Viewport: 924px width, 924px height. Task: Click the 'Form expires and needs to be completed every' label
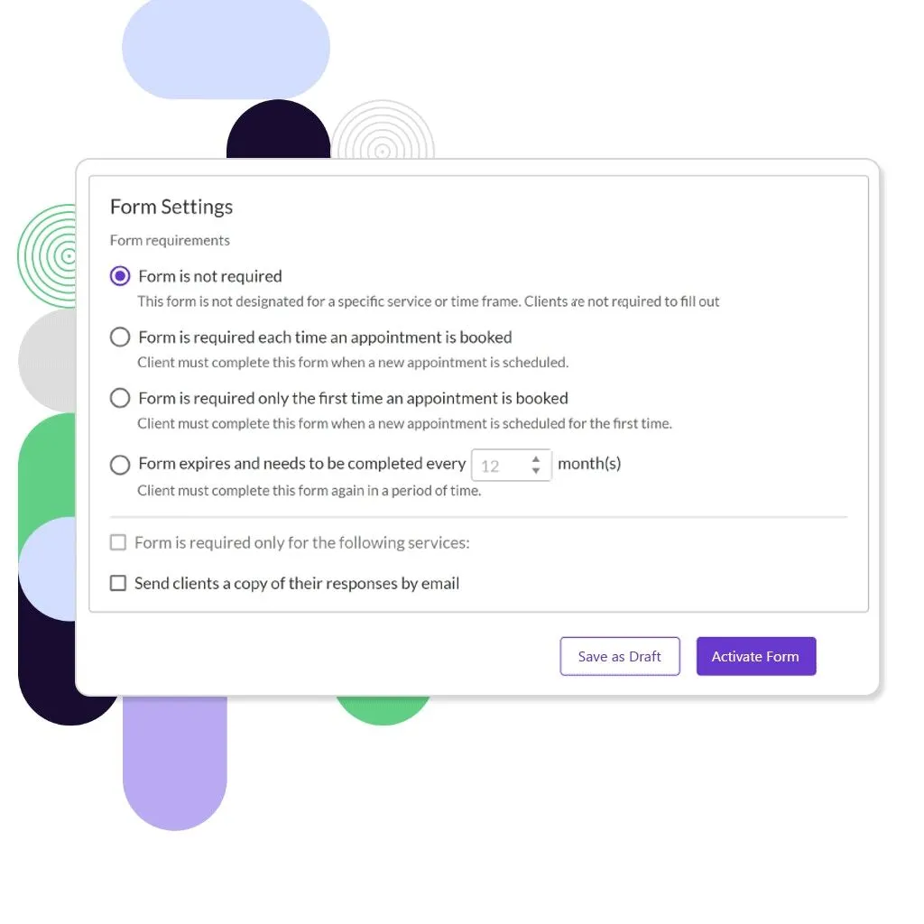301,464
